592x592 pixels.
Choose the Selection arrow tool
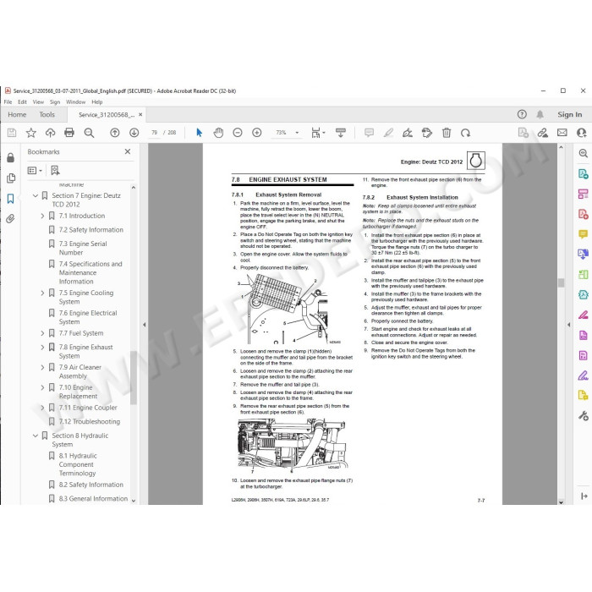tap(199, 133)
